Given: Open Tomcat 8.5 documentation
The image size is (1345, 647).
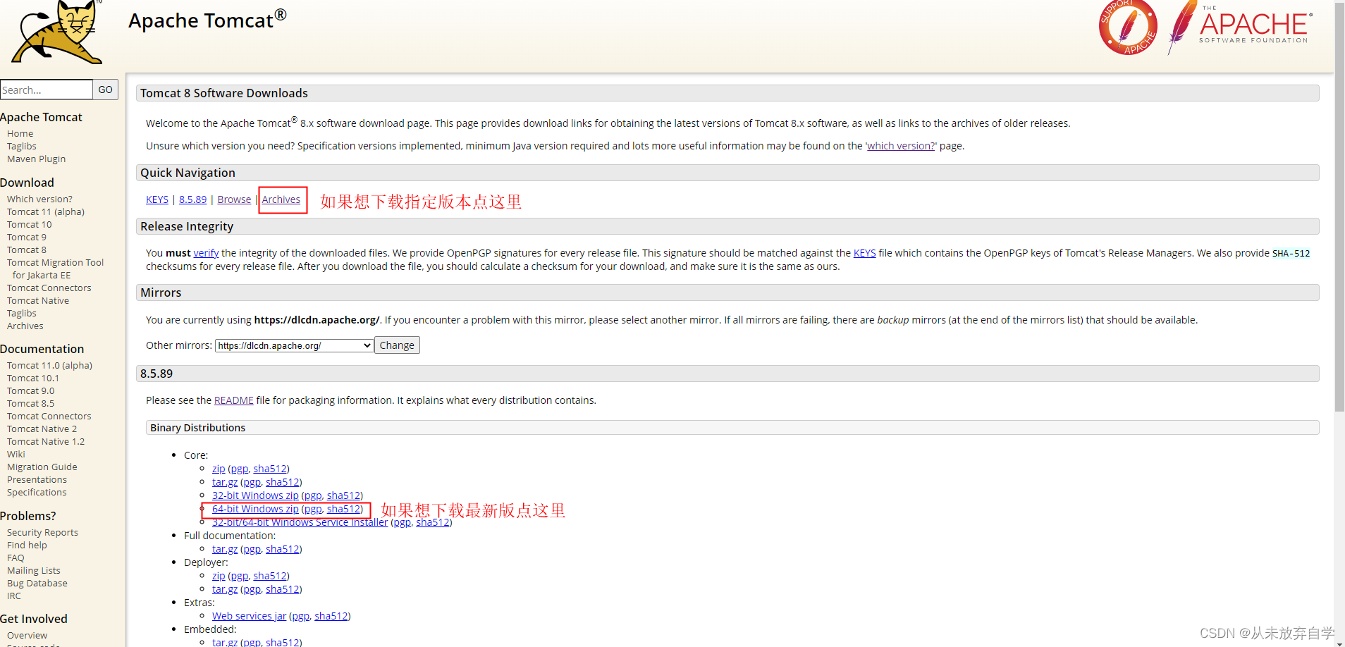Looking at the screenshot, I should coord(30,404).
